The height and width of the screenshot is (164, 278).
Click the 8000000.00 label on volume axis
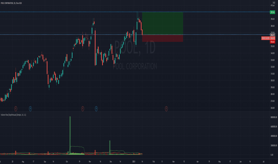(274, 117)
